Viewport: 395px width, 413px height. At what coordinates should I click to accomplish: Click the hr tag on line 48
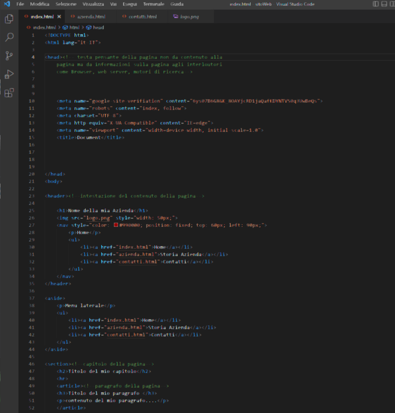click(62, 379)
